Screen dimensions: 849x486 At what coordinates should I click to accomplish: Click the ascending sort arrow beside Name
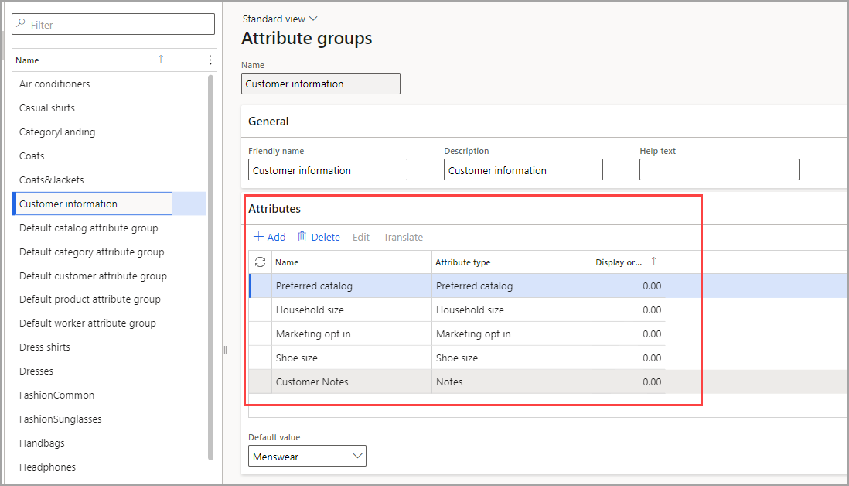click(162, 60)
